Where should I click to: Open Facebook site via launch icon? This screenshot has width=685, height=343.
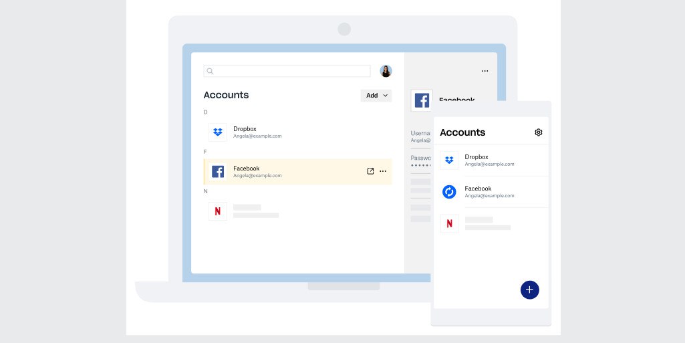pyautogui.click(x=370, y=171)
